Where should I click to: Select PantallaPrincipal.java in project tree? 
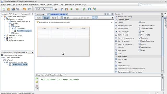point(24,31)
